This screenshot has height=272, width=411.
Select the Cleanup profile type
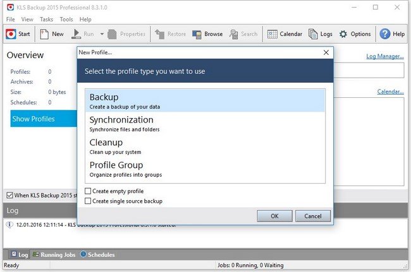(x=205, y=146)
